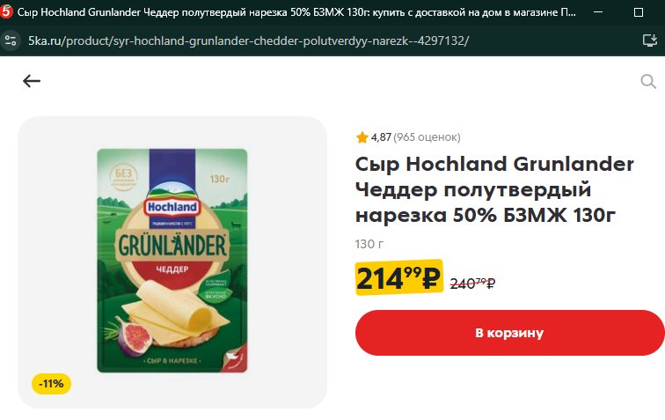Click the 130 г weight label

[x=369, y=244]
